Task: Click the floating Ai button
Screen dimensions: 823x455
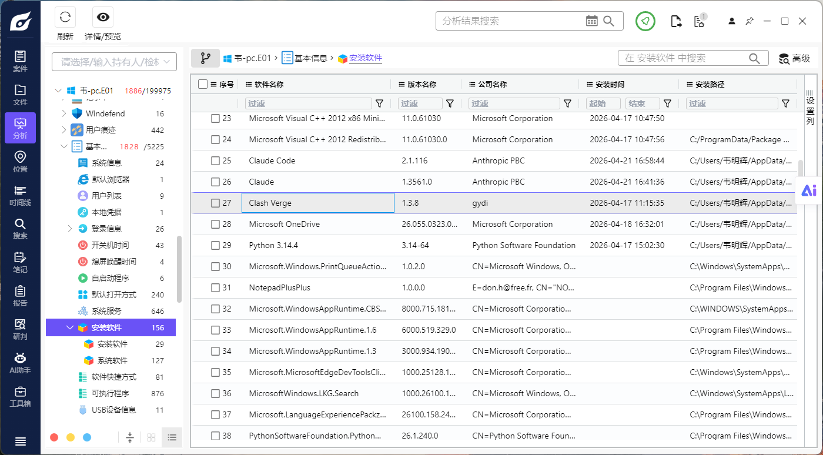Action: 809,190
